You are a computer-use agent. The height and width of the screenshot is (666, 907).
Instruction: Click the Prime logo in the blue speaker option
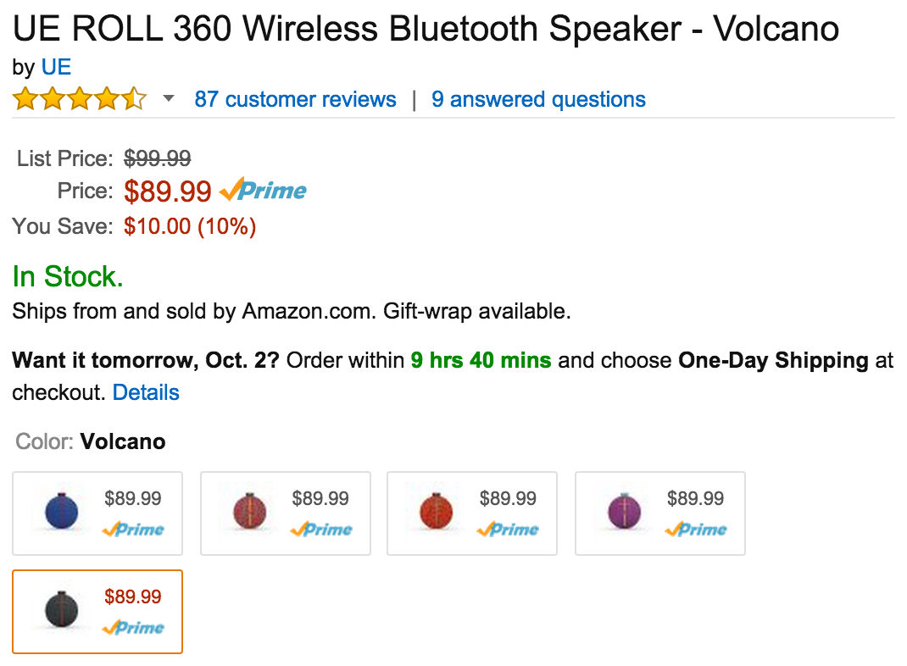pos(133,530)
